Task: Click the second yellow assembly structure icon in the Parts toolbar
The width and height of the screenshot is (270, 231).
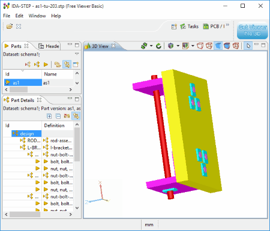Action: click(x=37, y=64)
